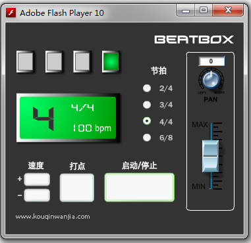Select the 3/4 time signature radio button
The width and height of the screenshot is (251, 243).
pyautogui.click(x=147, y=105)
